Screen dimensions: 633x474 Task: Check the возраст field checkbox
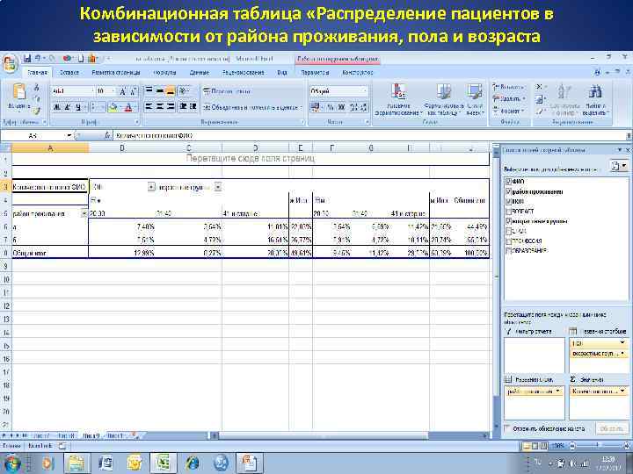[509, 212]
